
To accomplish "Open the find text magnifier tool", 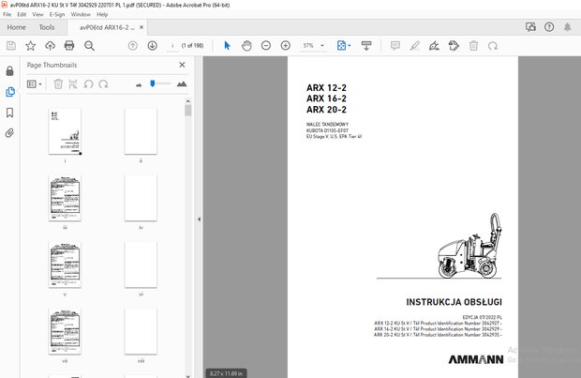I will (x=89, y=46).
